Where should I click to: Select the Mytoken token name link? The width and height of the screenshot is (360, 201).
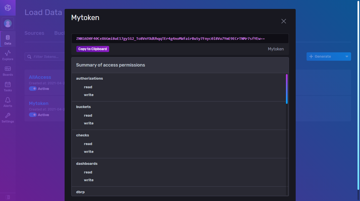(38, 103)
